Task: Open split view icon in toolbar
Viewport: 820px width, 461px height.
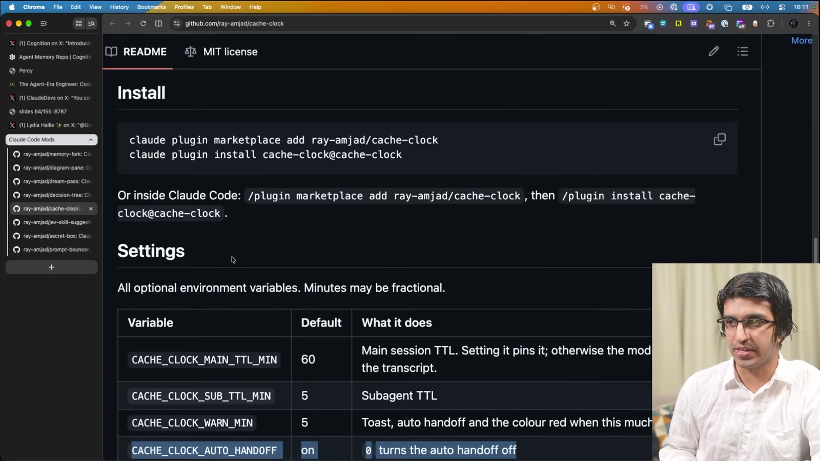Action: [158, 24]
